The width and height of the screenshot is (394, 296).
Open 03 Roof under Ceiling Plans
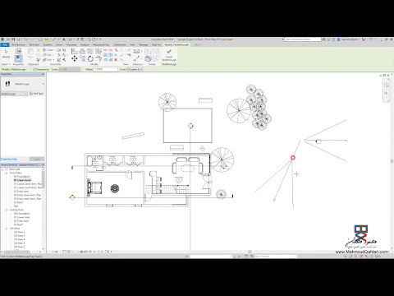tap(18, 224)
